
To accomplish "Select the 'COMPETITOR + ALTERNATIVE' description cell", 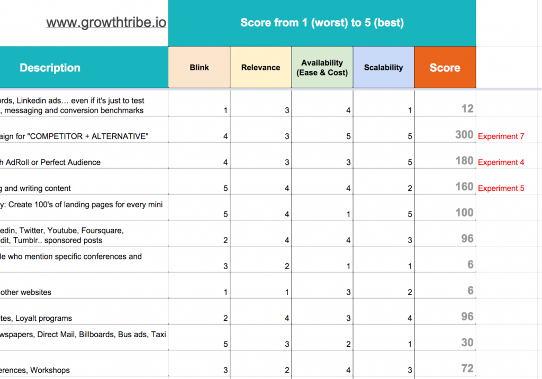I will 84,130.
